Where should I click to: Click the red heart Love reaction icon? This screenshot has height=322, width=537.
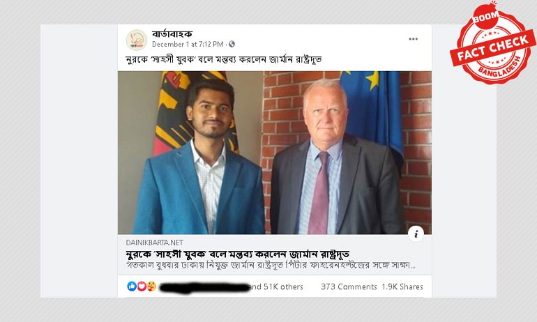click(x=142, y=286)
